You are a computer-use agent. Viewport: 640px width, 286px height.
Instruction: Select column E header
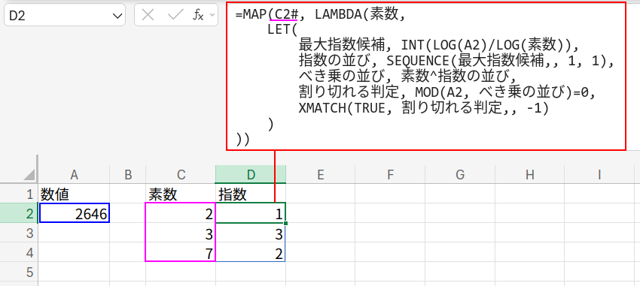click(321, 175)
